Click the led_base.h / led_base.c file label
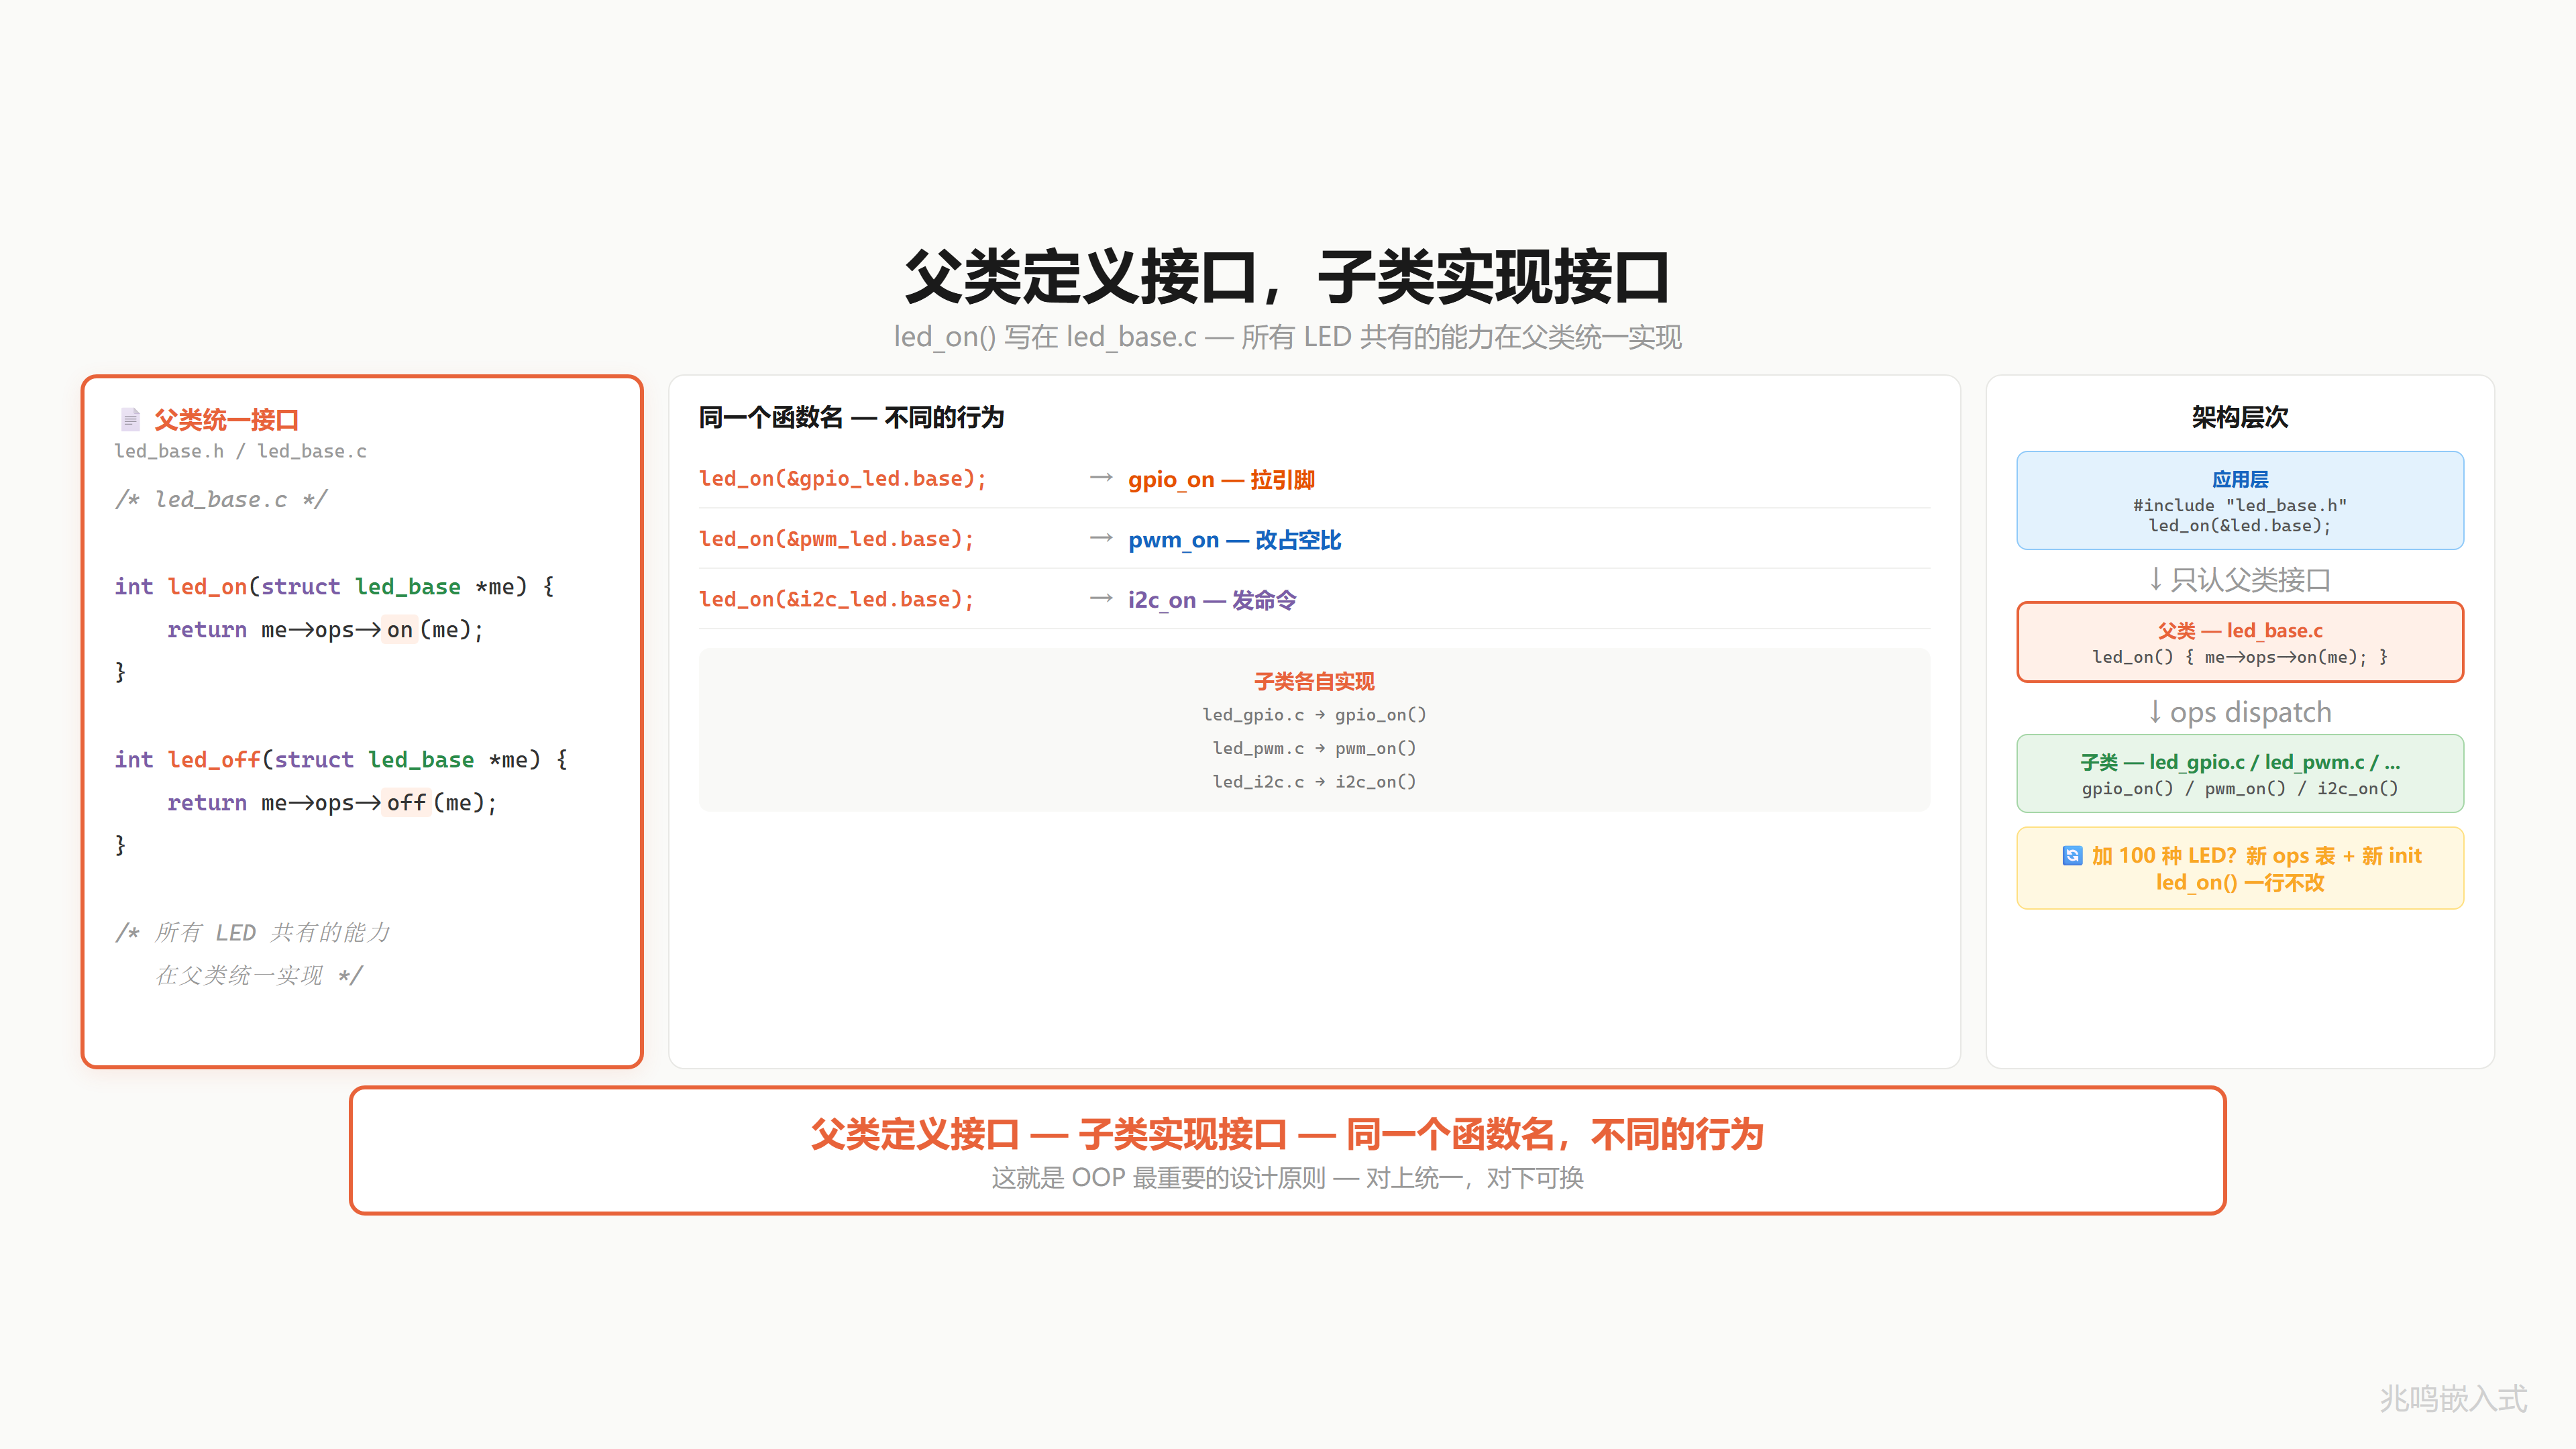2576x1449 pixels. click(x=240, y=451)
